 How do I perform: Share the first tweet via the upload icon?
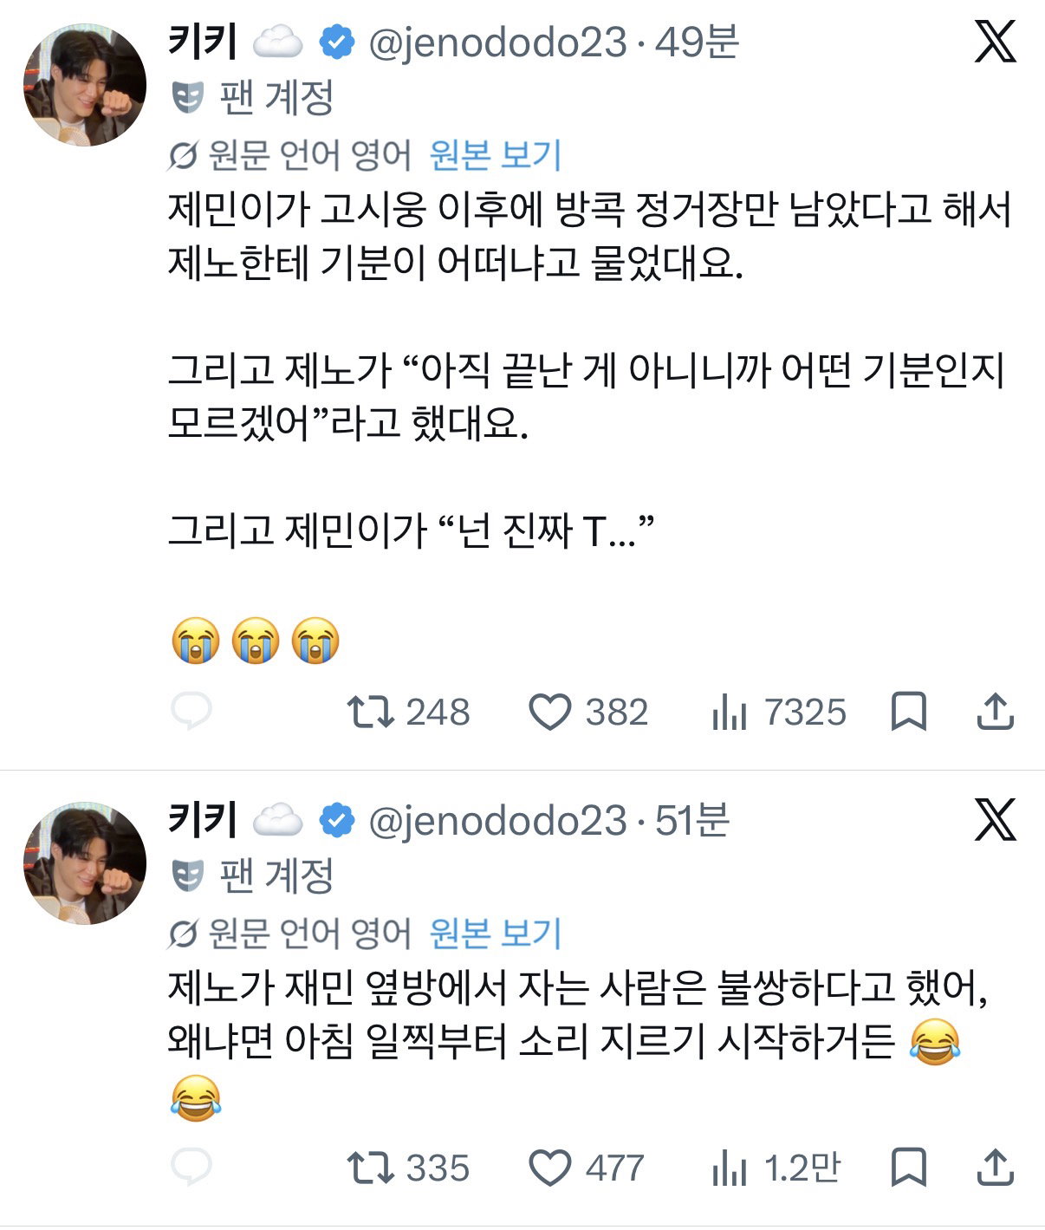995,712
